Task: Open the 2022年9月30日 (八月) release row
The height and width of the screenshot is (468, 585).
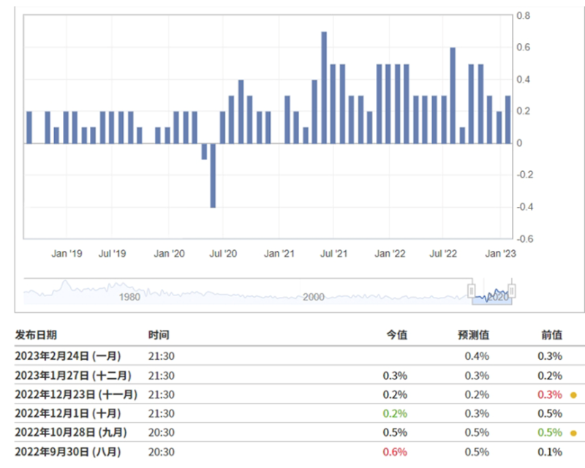Action: 68,451
